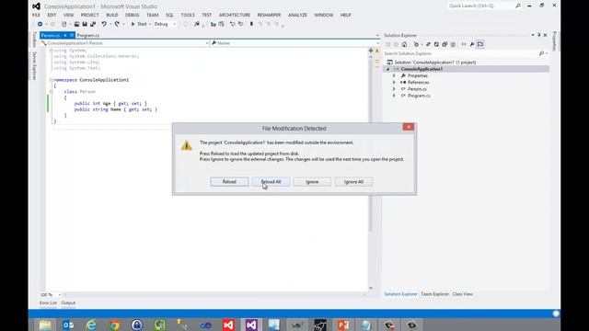
Task: Open the ConsoleApplication1.Person class dropdown
Action: pyautogui.click(x=125, y=43)
